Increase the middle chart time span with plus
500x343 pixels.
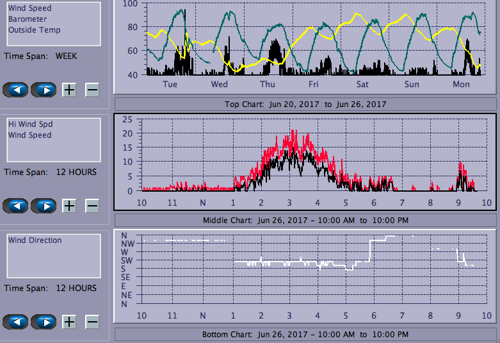pos(69,206)
